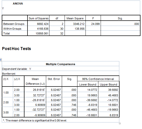Click the lower bound -45.4683 value
Screen dimensions: 142x129
(92, 110)
